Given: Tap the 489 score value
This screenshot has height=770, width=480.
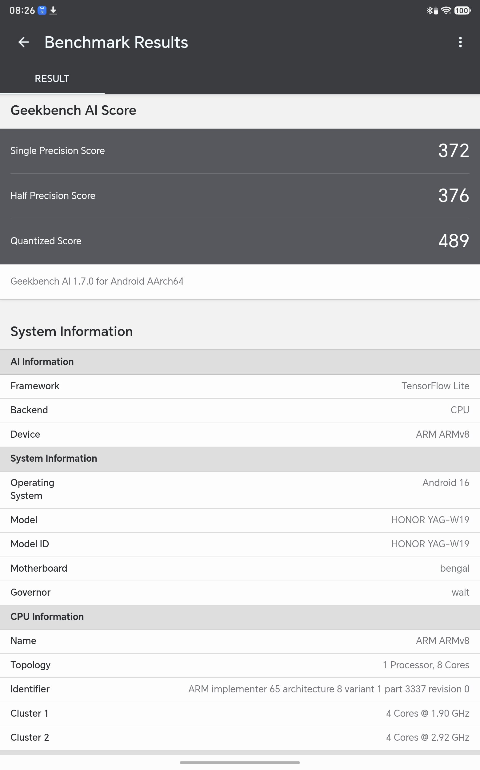Looking at the screenshot, I should tap(454, 241).
